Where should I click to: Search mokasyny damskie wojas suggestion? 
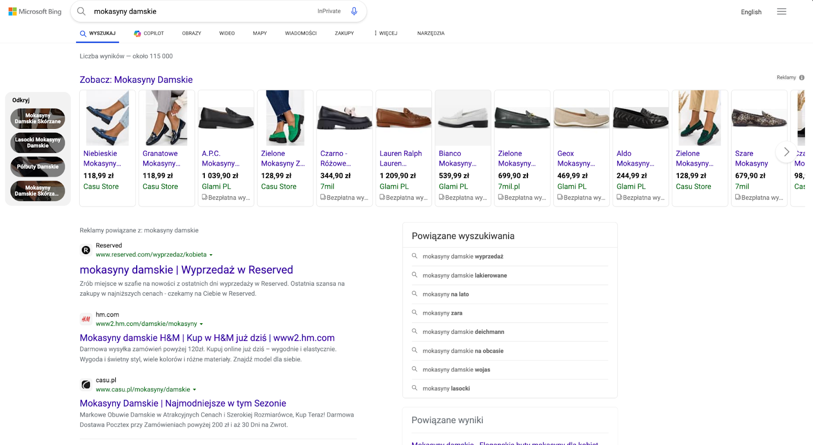pos(510,369)
